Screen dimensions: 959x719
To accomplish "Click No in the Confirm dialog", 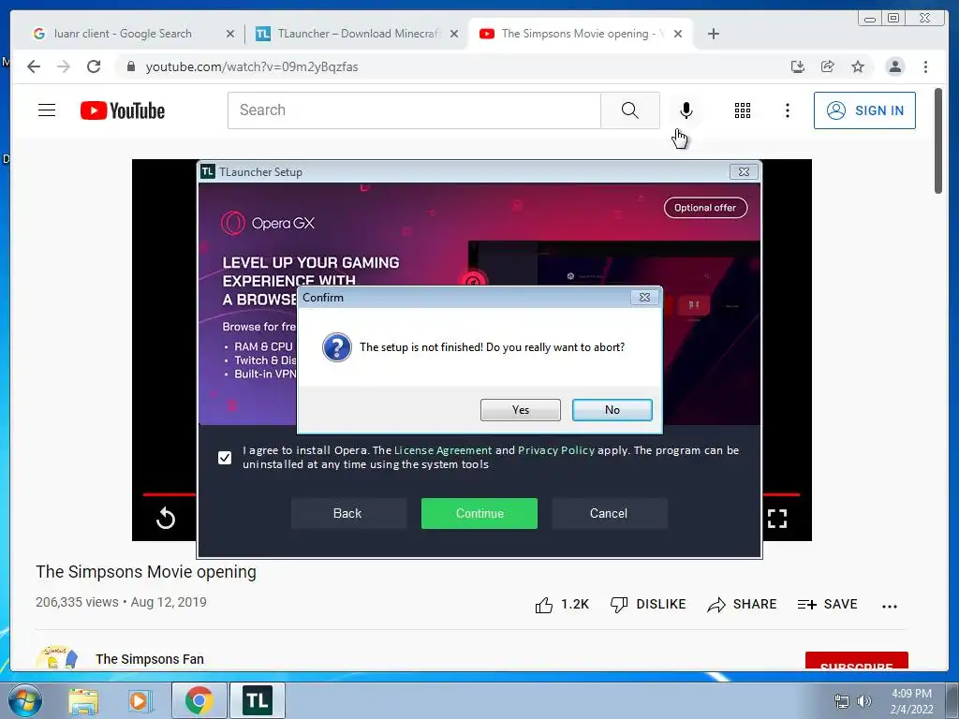I will click(x=612, y=410).
